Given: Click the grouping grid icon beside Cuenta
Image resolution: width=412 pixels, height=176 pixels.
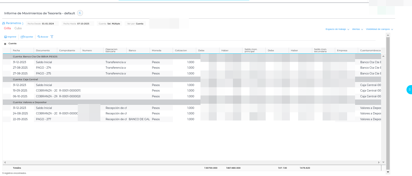Looking at the screenshot, I should pos(5,44).
